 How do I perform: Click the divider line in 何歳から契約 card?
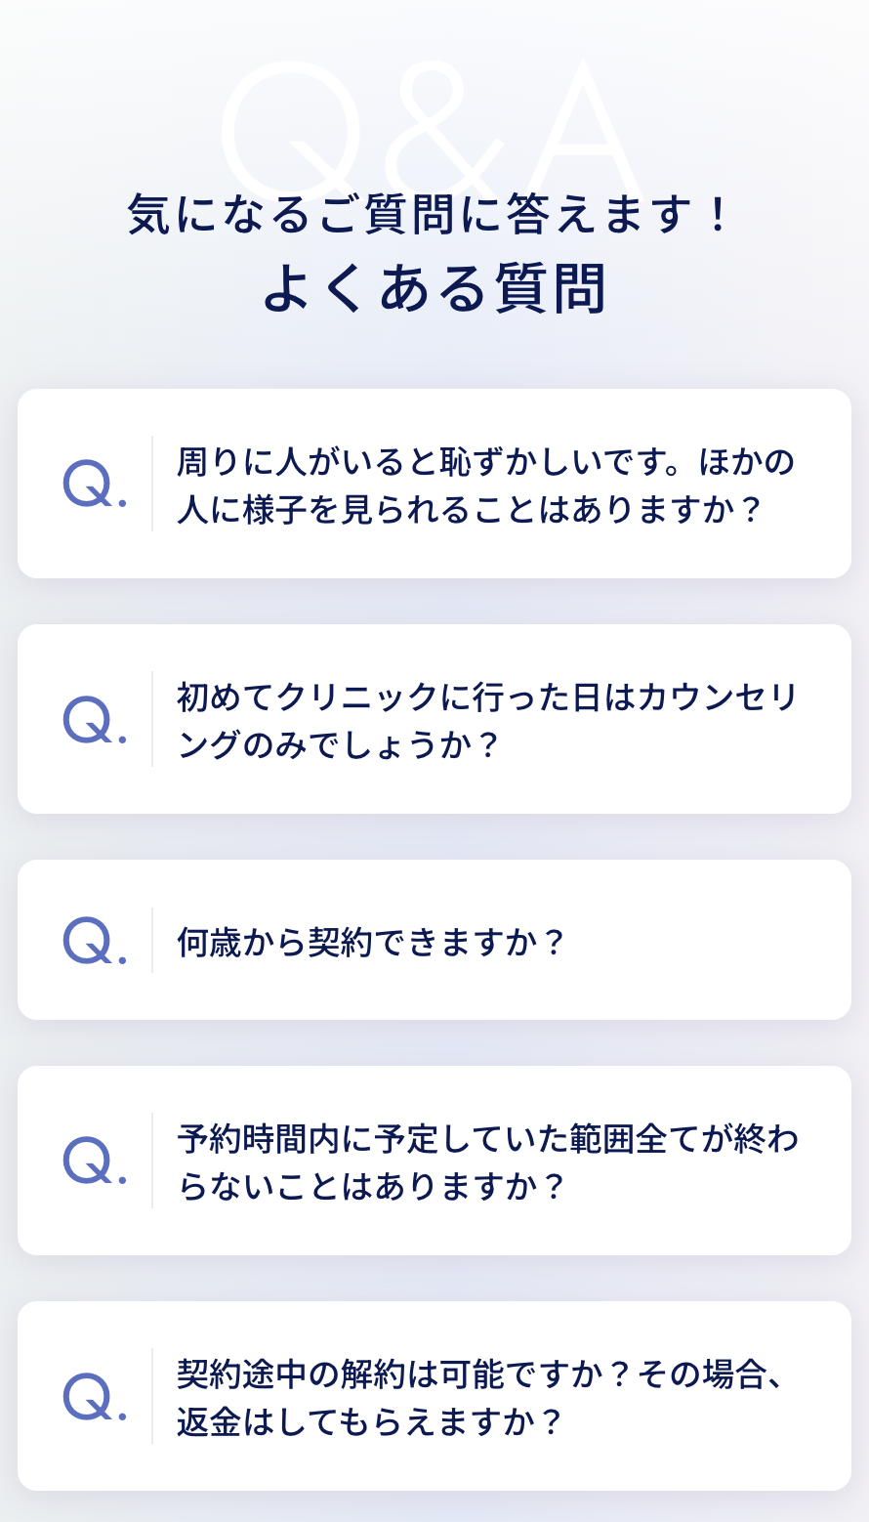pos(152,940)
